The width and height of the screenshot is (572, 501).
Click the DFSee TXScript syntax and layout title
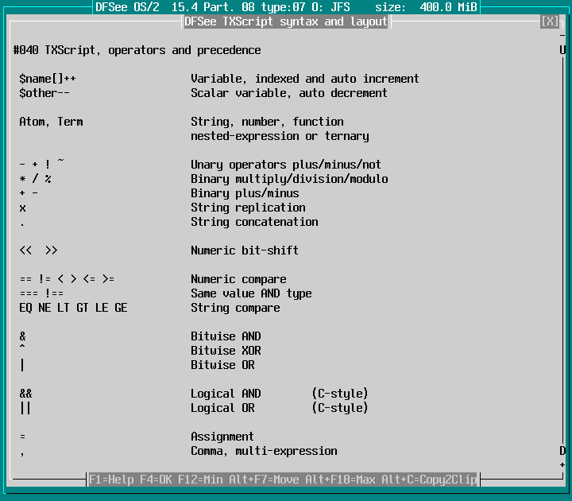click(286, 21)
